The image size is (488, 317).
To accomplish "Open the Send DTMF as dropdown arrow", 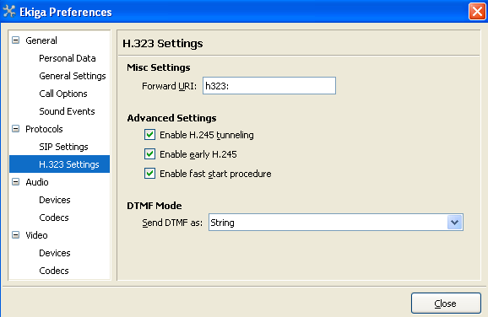I will [x=455, y=223].
